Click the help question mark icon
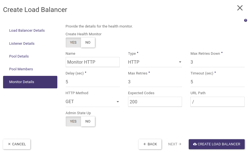Image resolution: width=248 pixels, height=152 pixels. click(x=245, y=20)
